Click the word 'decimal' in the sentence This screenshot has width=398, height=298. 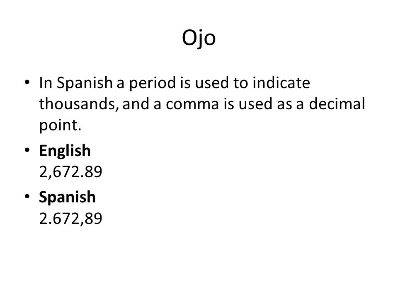coord(337,103)
